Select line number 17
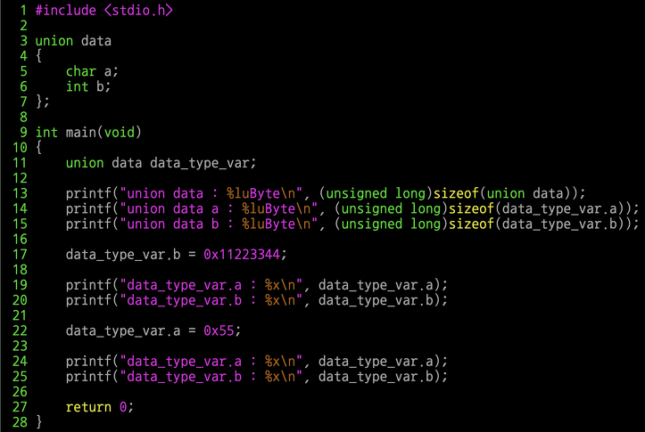 click(x=20, y=255)
